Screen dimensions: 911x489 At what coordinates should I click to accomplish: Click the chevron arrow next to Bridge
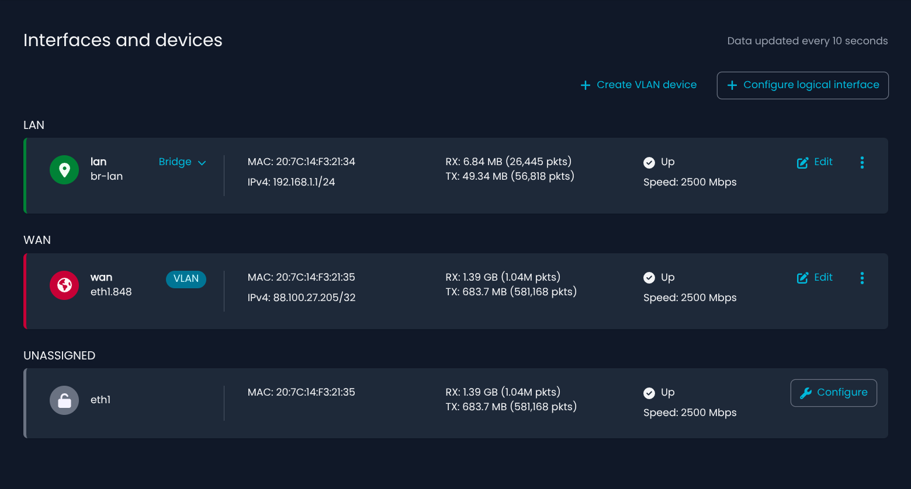(202, 163)
